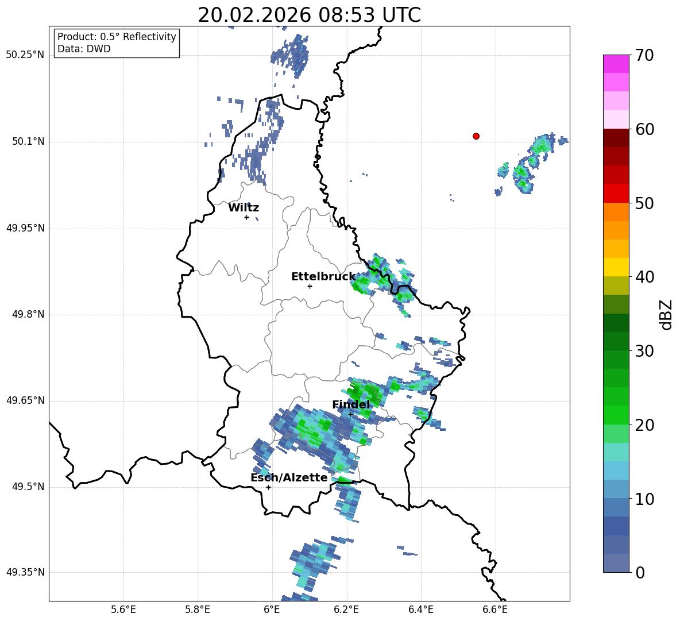The height and width of the screenshot is (621, 680).
Task: Click the 49.95°N latitude label
Action: (x=25, y=228)
